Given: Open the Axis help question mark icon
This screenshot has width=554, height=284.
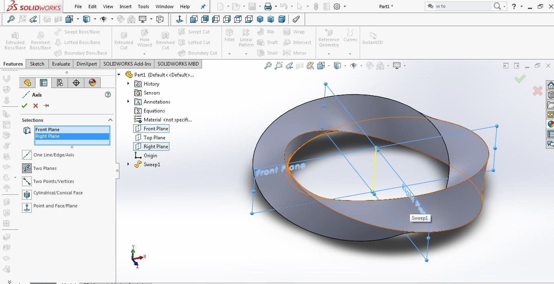Looking at the screenshot, I should click(108, 95).
